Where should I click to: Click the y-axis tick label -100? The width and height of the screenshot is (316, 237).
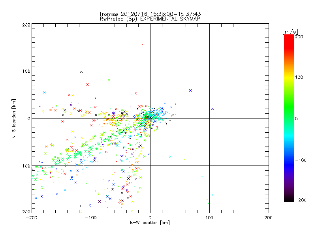click(x=24, y=166)
